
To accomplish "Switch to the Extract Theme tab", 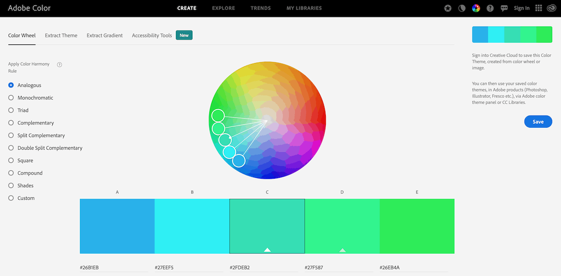I will tap(61, 36).
